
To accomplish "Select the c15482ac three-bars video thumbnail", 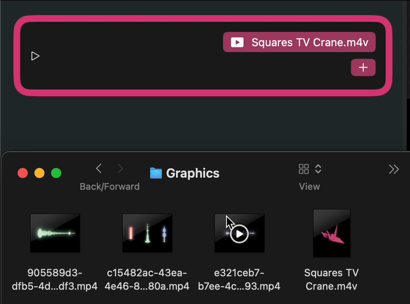I will [147, 233].
